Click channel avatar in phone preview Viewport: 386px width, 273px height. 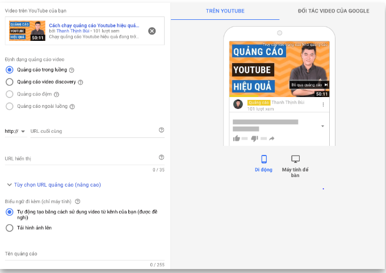tap(238, 104)
